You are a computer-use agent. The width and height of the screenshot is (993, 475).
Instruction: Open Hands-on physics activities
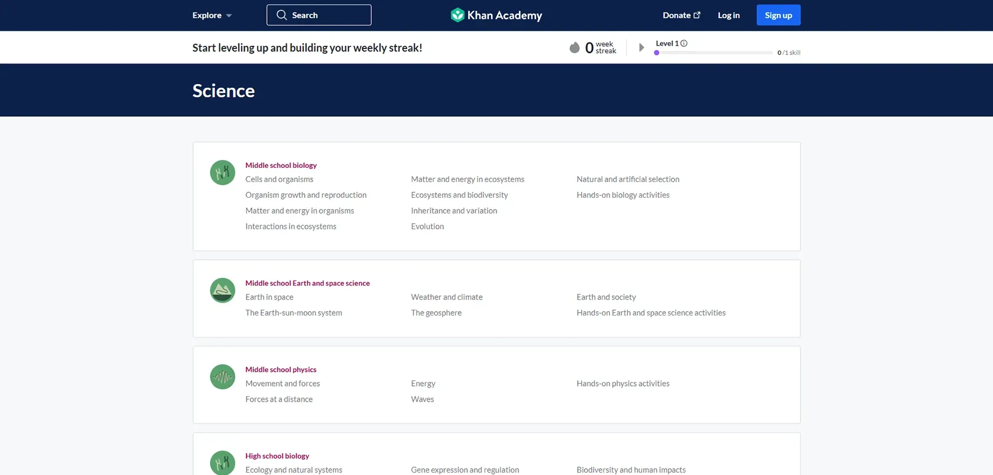[x=623, y=383]
